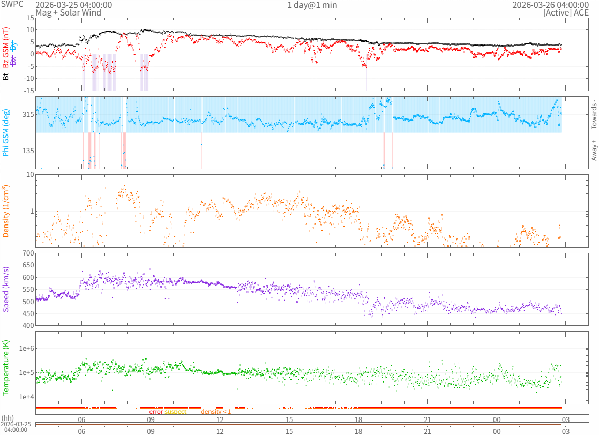Click the 'error' legend label
The width and height of the screenshot is (599, 435).
pyautogui.click(x=156, y=412)
